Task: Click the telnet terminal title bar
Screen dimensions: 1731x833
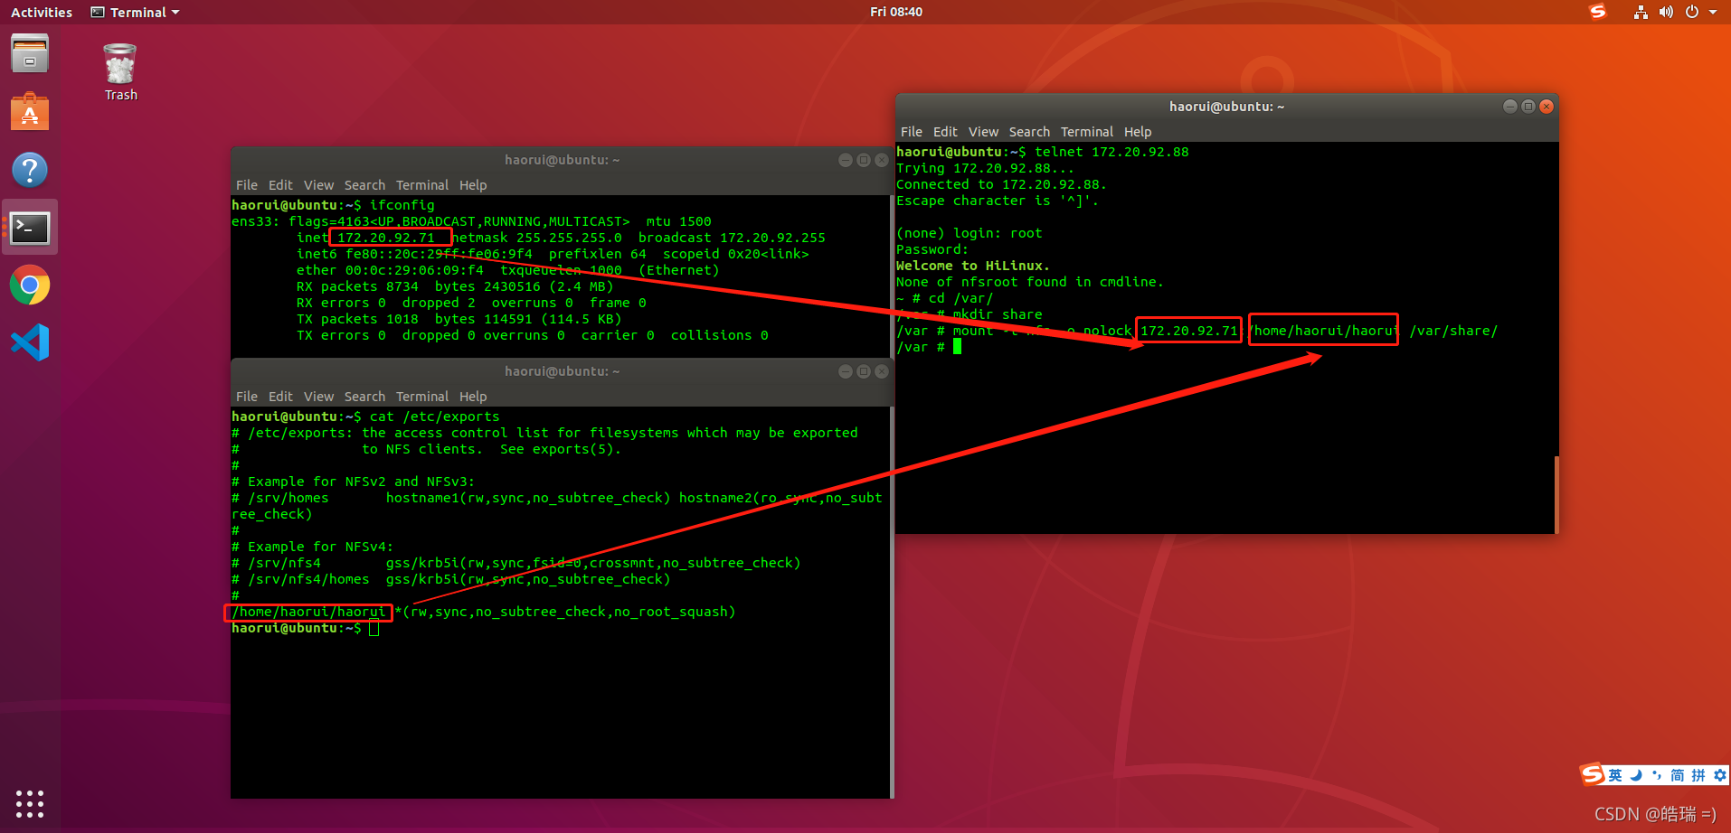Action: coord(1226,107)
